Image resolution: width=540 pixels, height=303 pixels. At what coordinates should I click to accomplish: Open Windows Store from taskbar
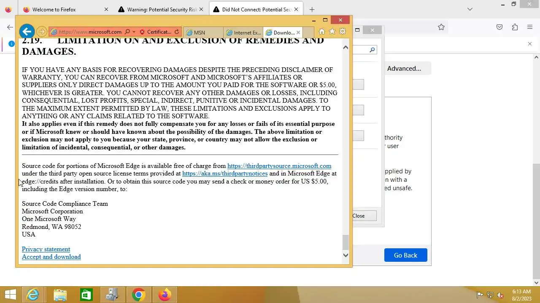pyautogui.click(x=86, y=295)
